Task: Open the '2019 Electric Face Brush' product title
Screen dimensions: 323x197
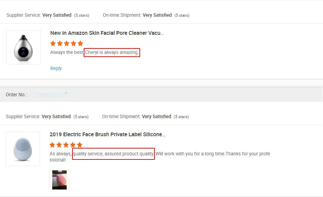Action: pyautogui.click(x=107, y=135)
